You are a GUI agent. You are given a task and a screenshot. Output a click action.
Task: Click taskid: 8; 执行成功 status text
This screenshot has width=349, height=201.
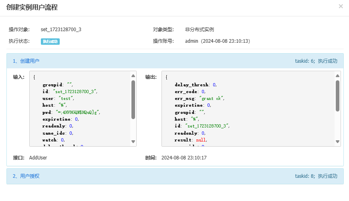coord(316,176)
